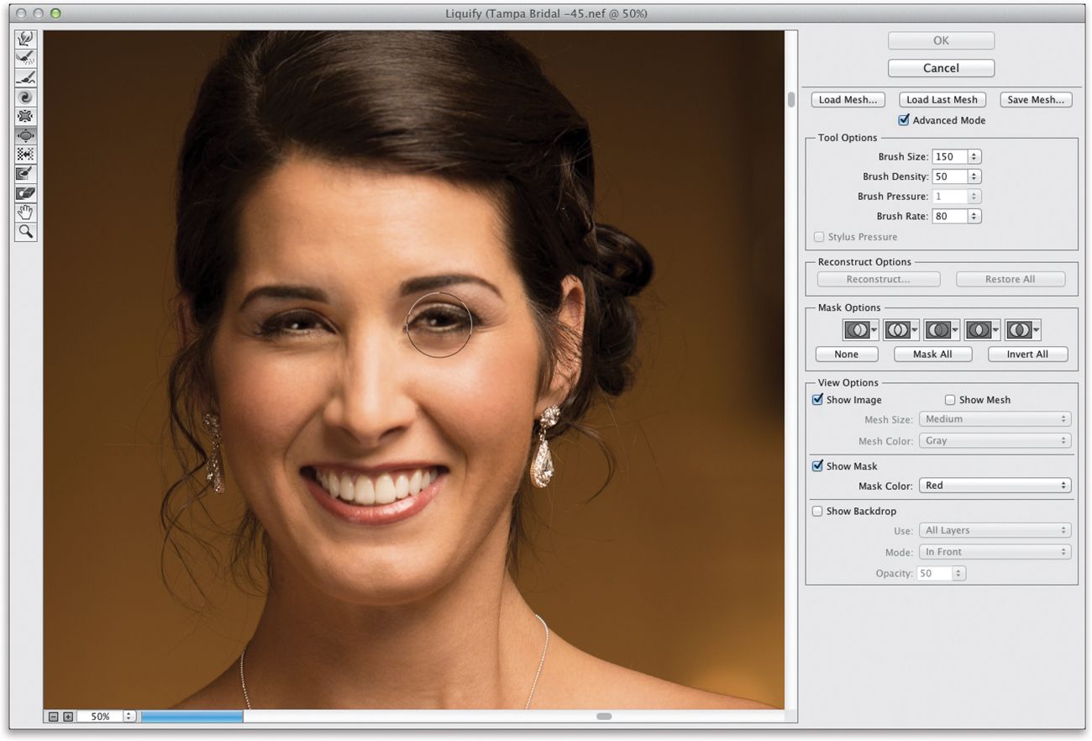Open the Subtract from Selection mask option
The width and height of the screenshot is (1092, 741).
tap(942, 329)
